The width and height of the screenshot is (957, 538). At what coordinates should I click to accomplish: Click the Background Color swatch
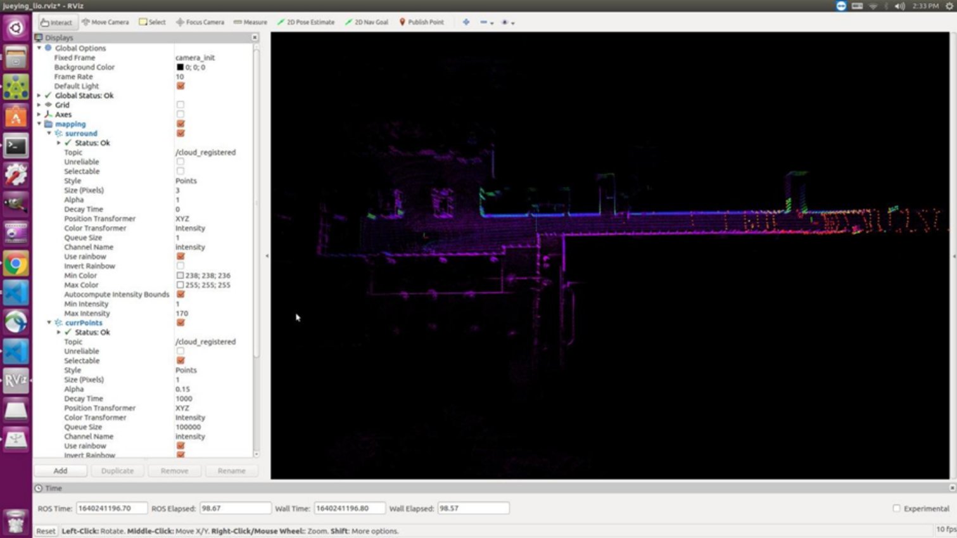[180, 67]
